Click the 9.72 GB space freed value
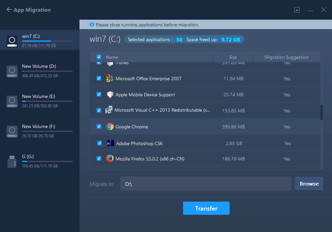The height and width of the screenshot is (232, 332). [230, 40]
